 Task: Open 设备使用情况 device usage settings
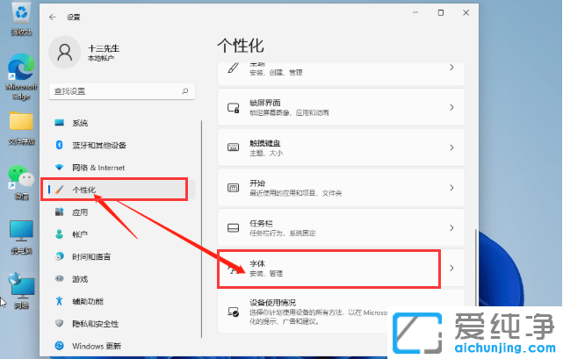341,312
